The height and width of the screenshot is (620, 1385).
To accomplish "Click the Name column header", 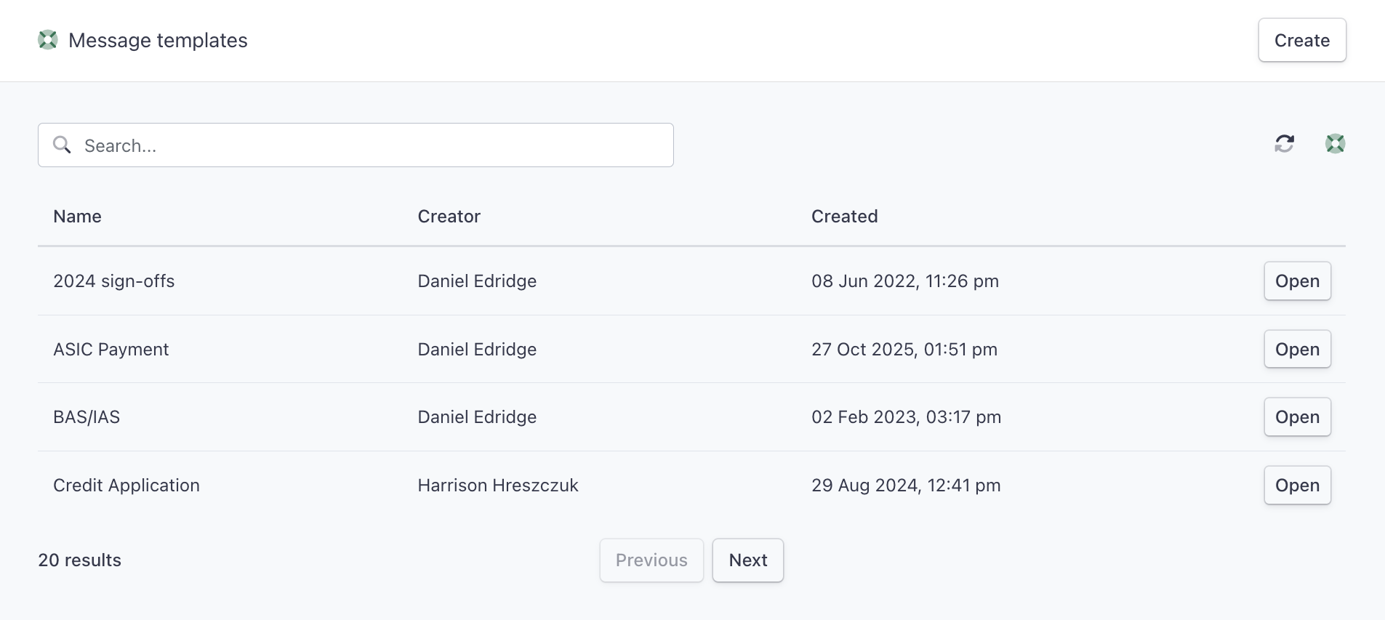I will coord(77,217).
